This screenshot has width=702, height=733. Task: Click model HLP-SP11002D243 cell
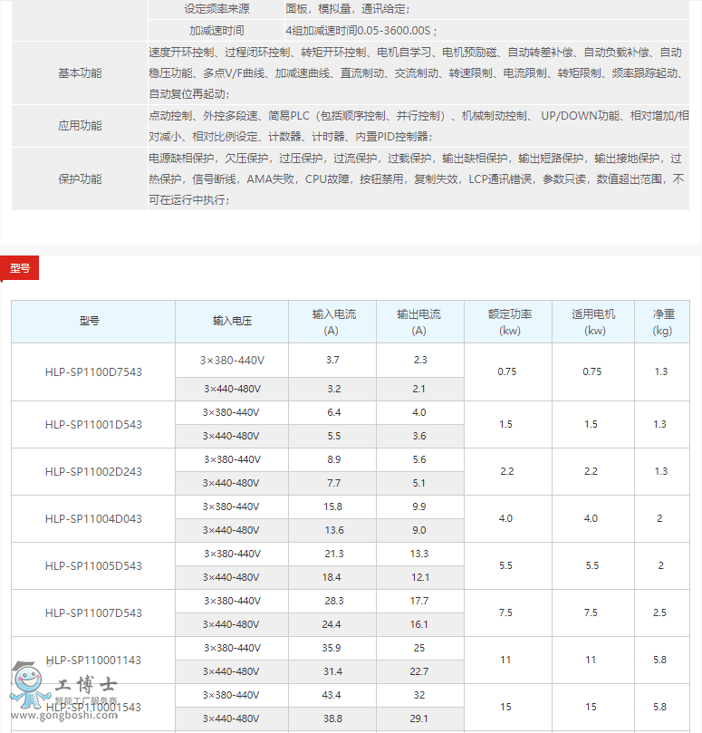click(x=93, y=472)
